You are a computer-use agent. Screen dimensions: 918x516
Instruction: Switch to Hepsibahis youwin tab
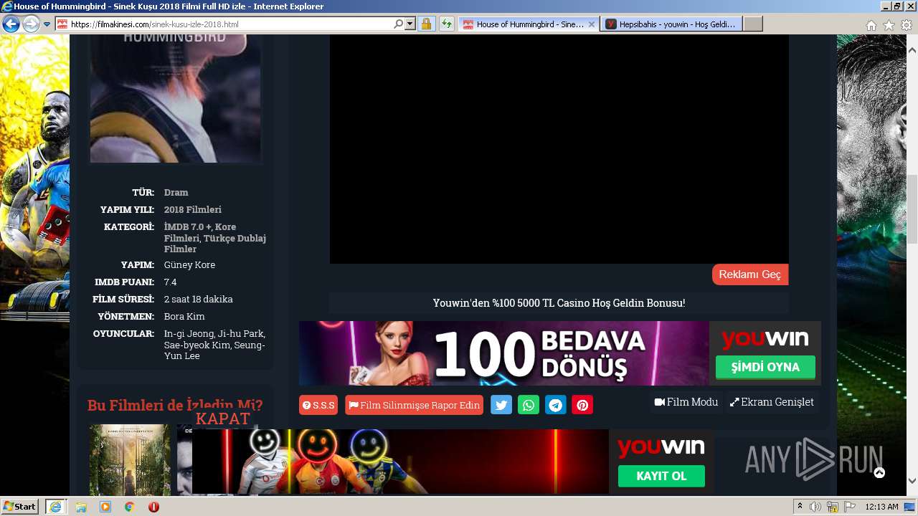[671, 24]
